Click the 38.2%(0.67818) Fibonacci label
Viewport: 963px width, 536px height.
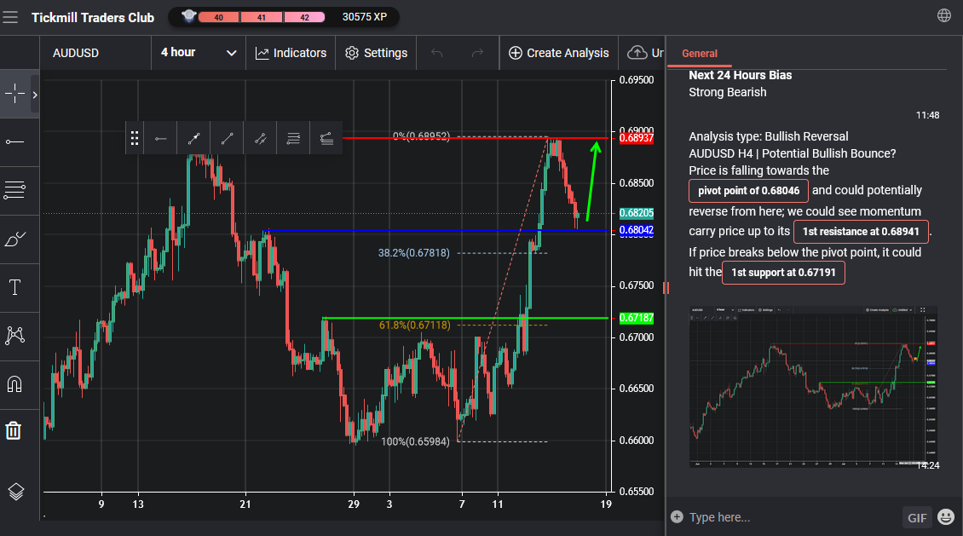click(x=414, y=253)
